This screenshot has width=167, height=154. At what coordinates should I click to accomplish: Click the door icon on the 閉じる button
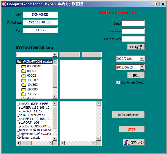(127, 142)
